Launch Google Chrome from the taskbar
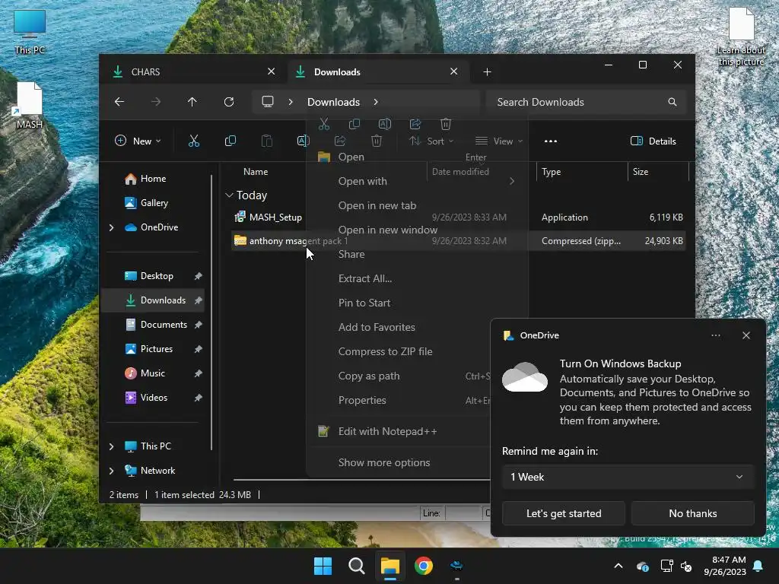The image size is (779, 584). (x=423, y=566)
